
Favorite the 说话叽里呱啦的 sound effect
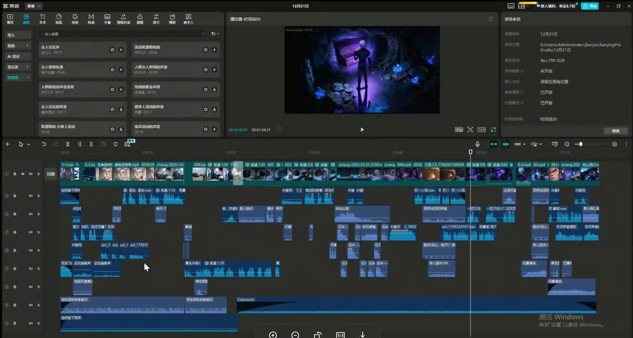pos(206,50)
